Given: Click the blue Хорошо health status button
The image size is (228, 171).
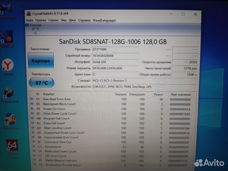Looking at the screenshot, I should [41, 60].
